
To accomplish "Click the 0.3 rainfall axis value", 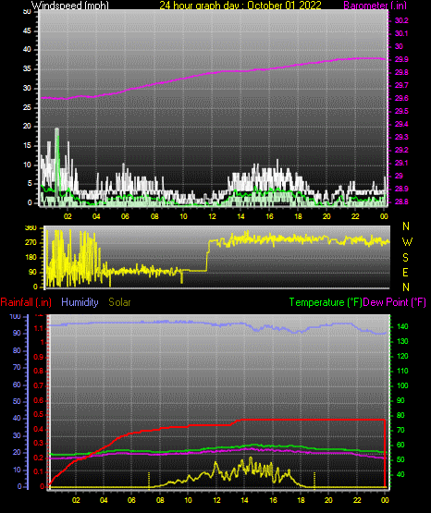I will [38, 444].
